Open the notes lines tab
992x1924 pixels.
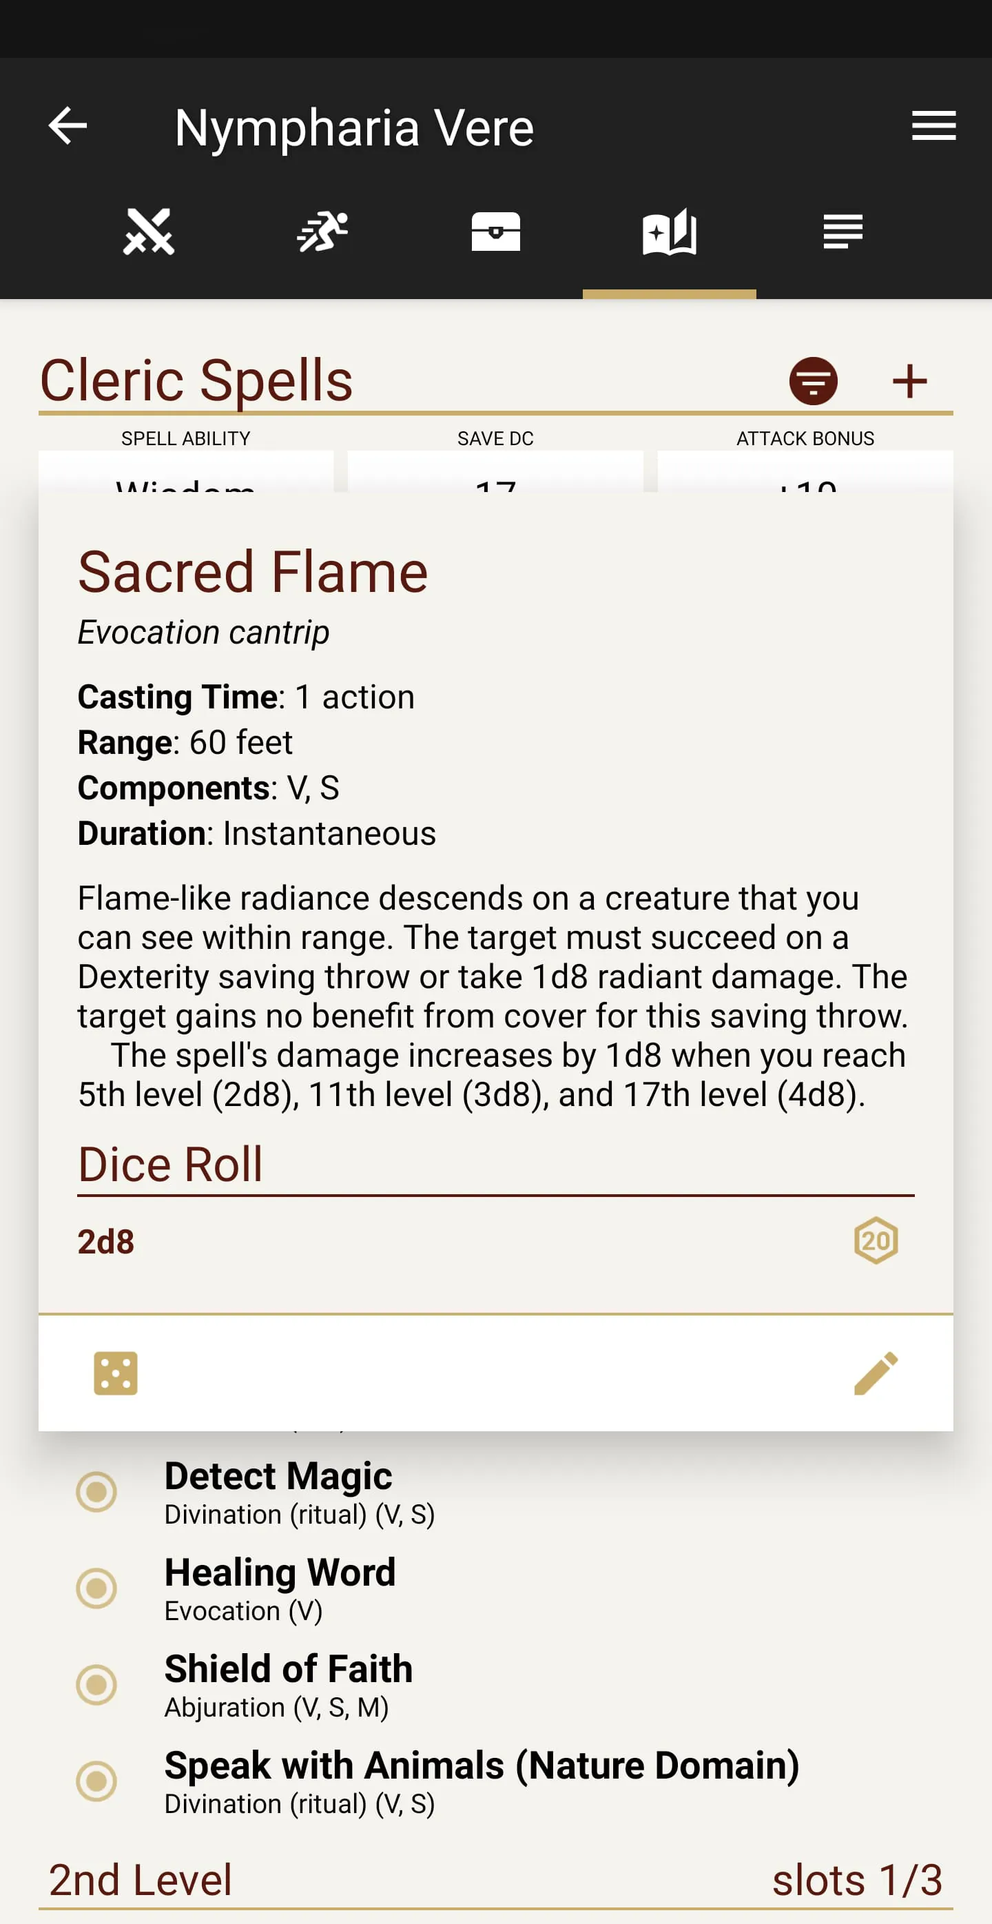tap(843, 232)
